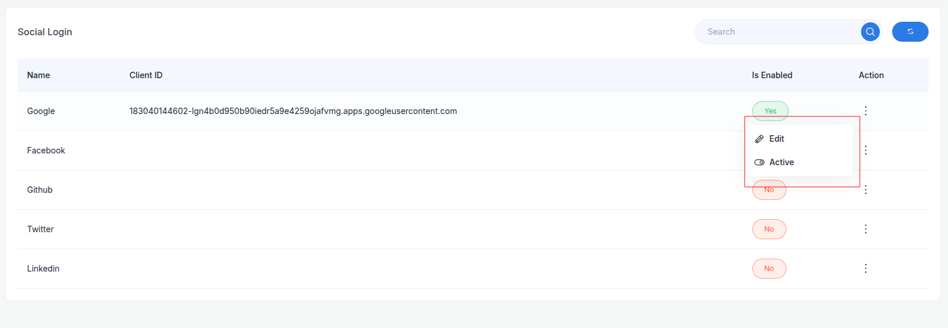Click the blue refresh button
This screenshot has width=948, height=328.
(x=910, y=32)
